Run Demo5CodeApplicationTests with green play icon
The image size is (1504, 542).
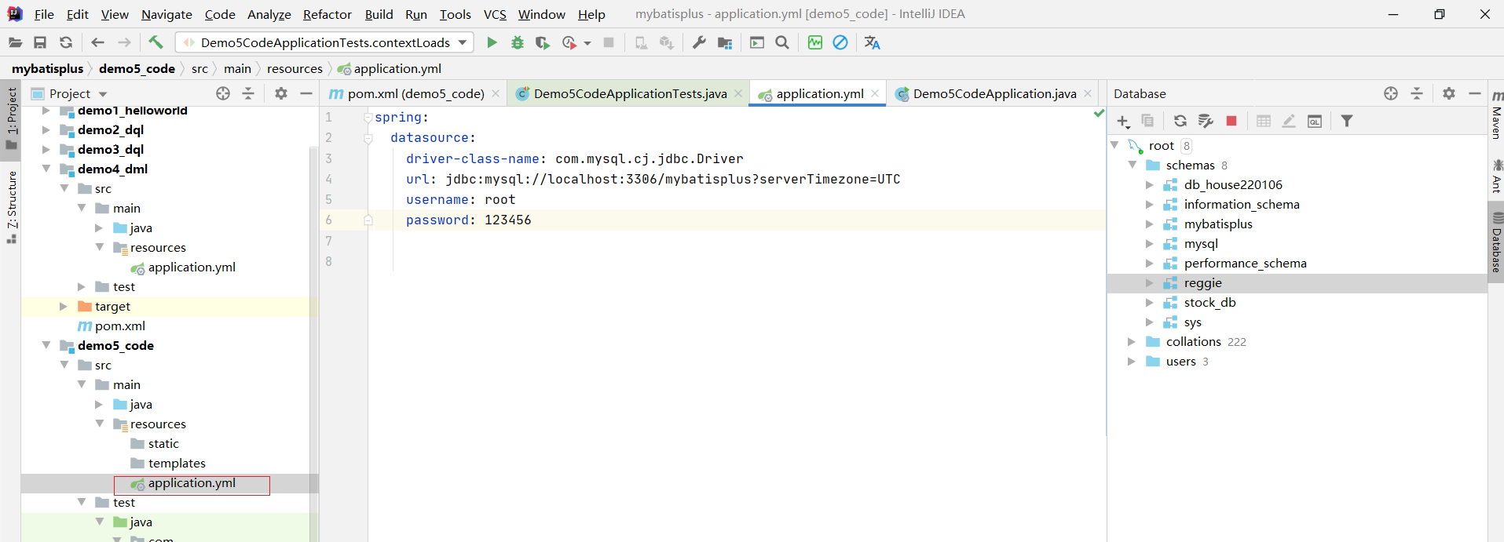pyautogui.click(x=492, y=42)
